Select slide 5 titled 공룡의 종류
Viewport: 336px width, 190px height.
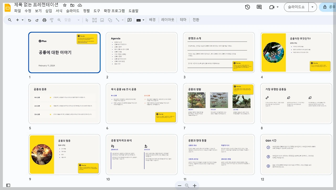pos(64,104)
